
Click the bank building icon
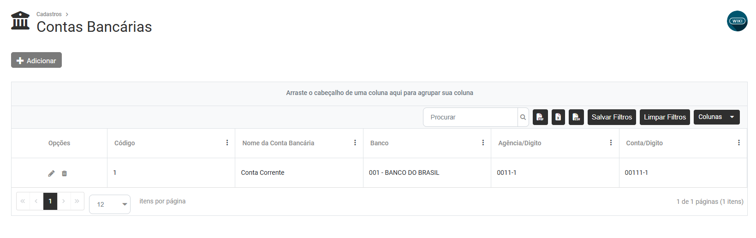click(20, 21)
